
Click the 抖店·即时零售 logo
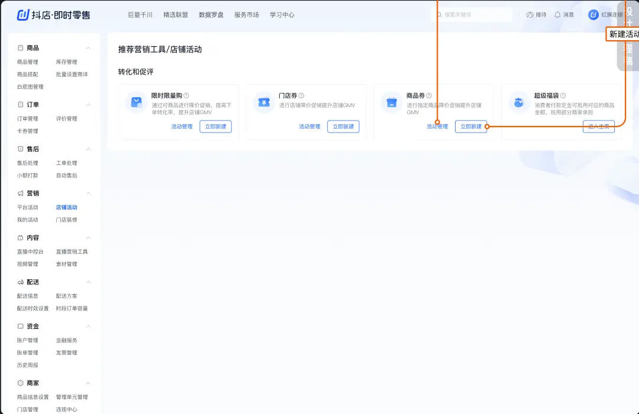coord(53,15)
